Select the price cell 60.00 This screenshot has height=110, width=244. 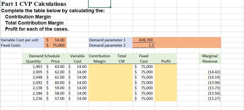(55, 83)
